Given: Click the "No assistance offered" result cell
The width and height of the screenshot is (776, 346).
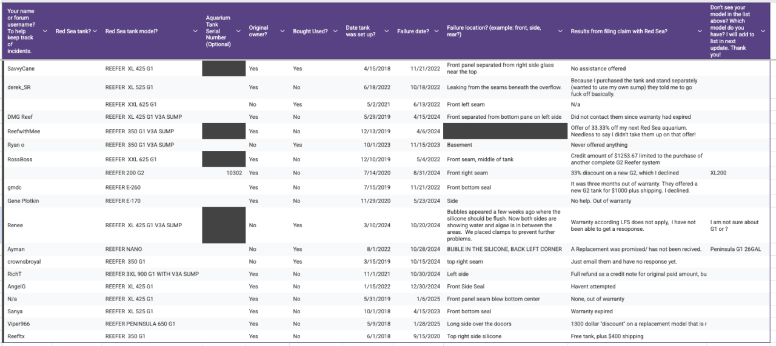Looking at the screenshot, I should 638,68.
